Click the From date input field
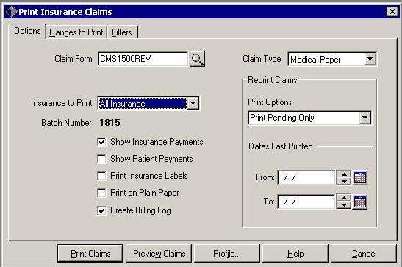 (x=306, y=177)
